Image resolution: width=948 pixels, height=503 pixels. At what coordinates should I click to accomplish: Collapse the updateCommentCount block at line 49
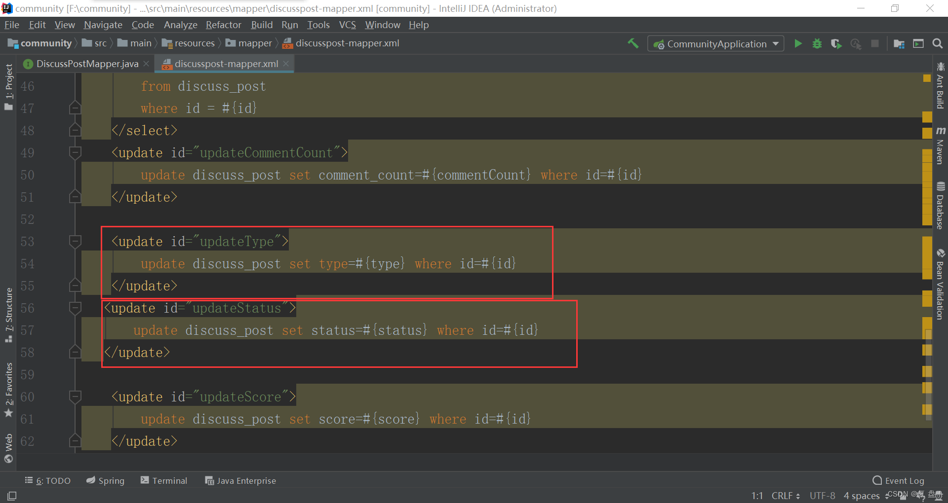(75, 153)
